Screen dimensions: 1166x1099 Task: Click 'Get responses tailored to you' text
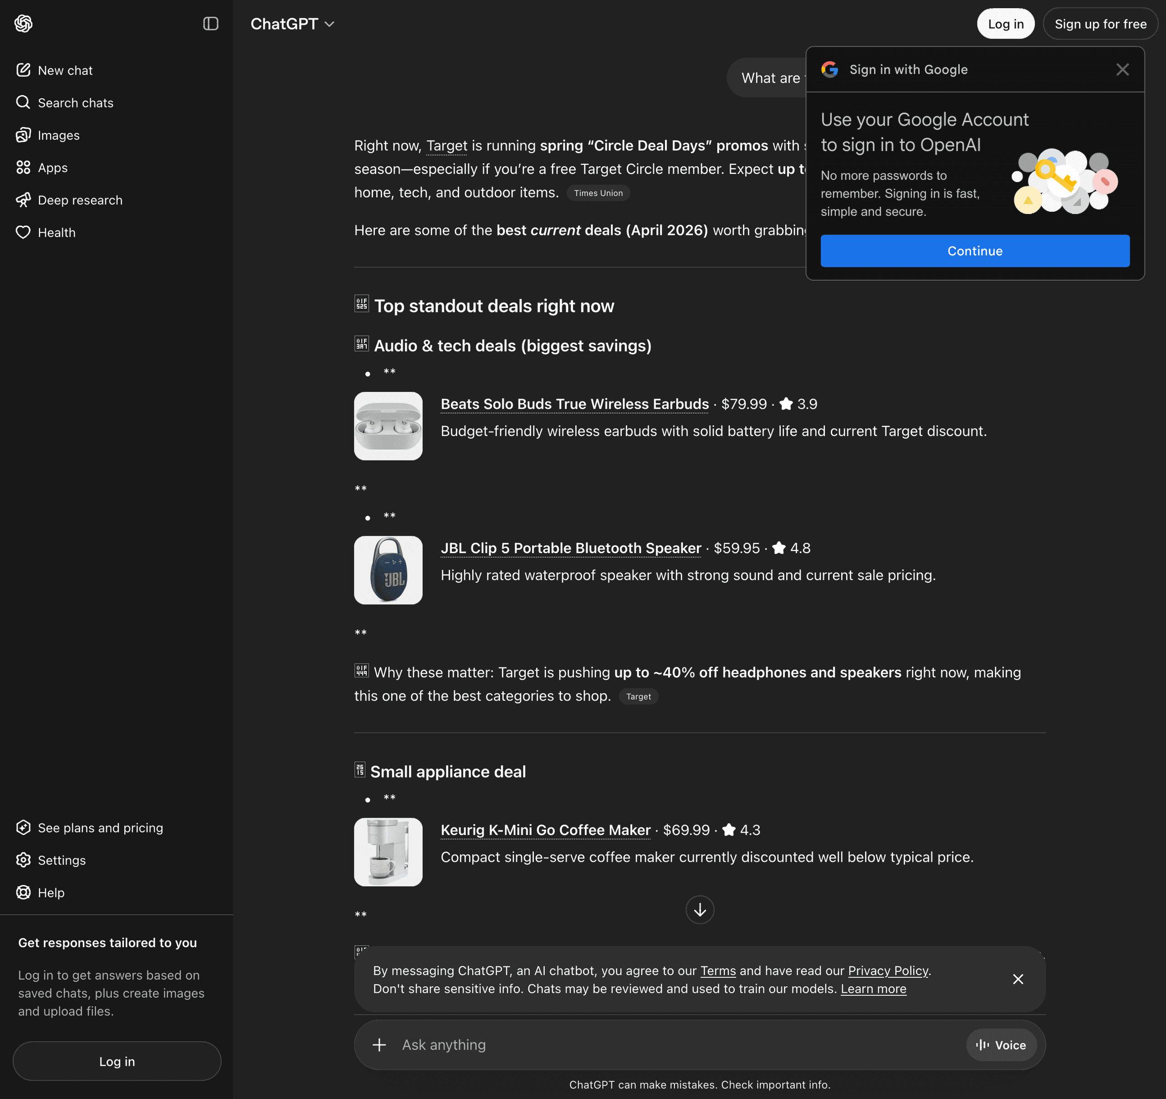107,943
